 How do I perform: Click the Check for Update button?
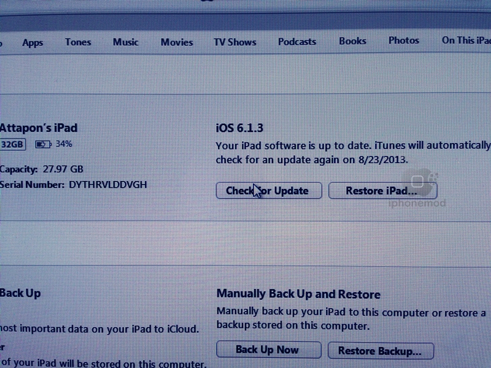point(269,191)
